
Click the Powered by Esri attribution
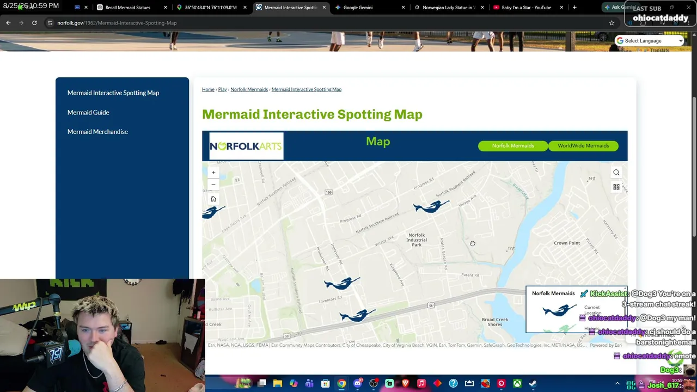pyautogui.click(x=606, y=345)
